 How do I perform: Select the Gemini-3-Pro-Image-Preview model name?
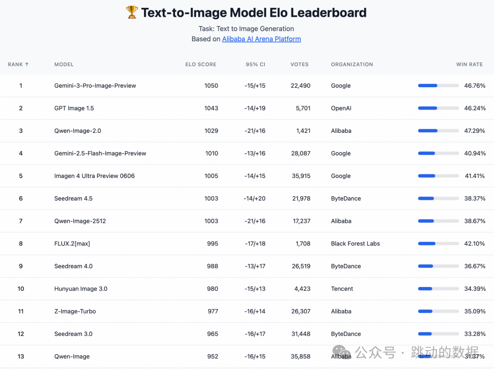coord(95,85)
